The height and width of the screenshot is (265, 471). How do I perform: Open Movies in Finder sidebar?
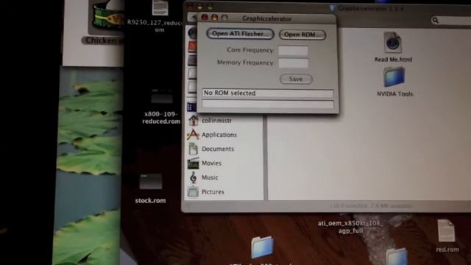coord(211,163)
